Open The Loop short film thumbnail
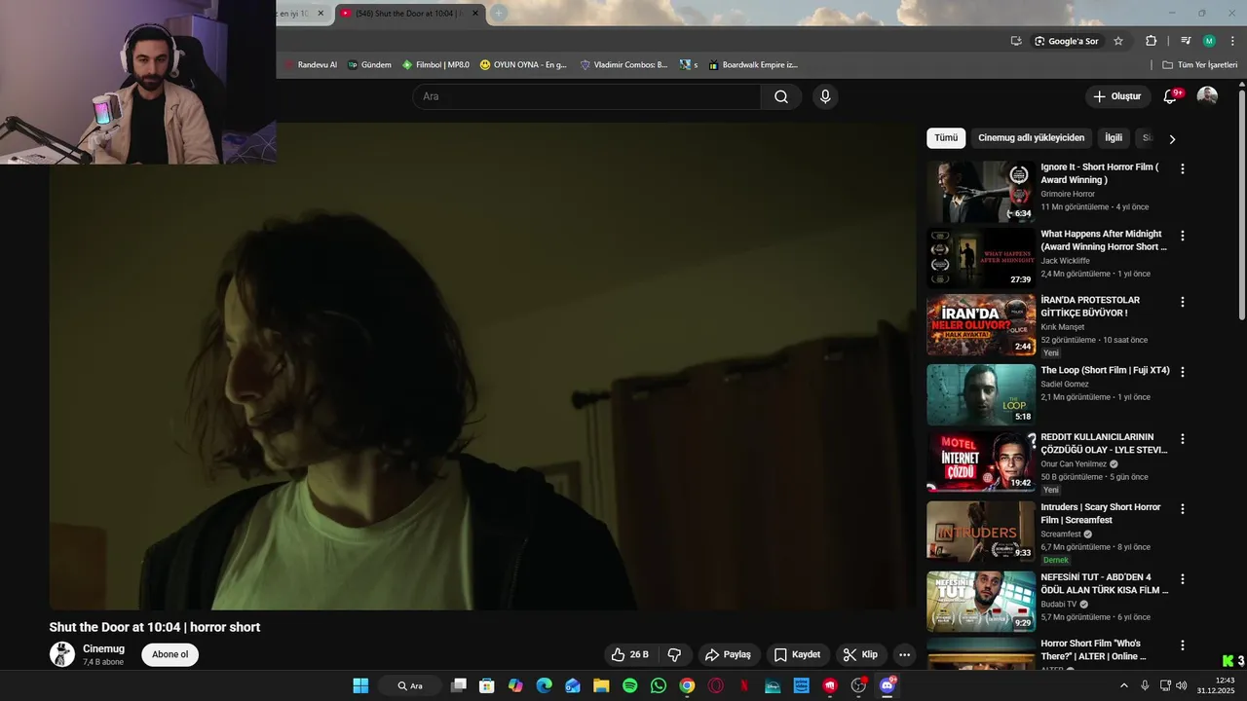The height and width of the screenshot is (701, 1247). (981, 395)
